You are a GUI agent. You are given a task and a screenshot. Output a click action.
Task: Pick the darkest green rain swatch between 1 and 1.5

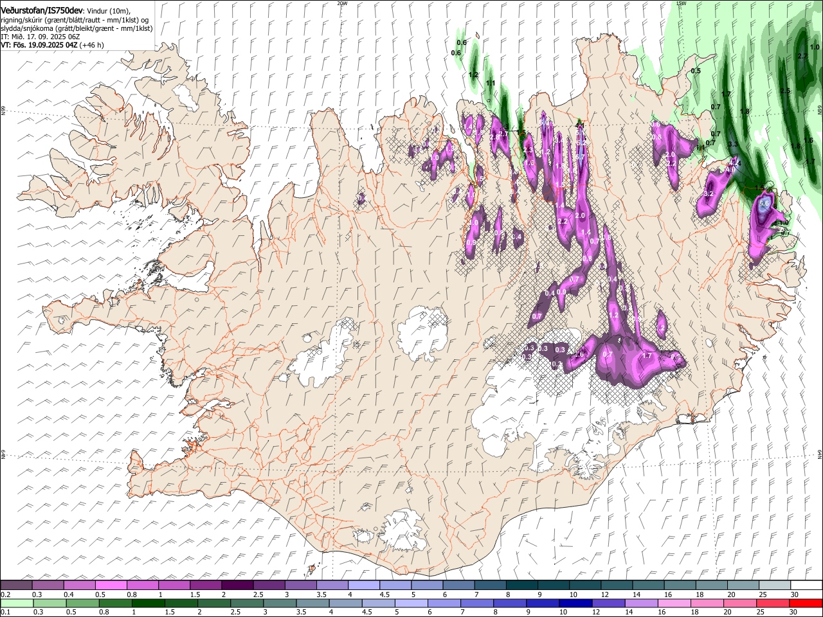click(x=148, y=603)
